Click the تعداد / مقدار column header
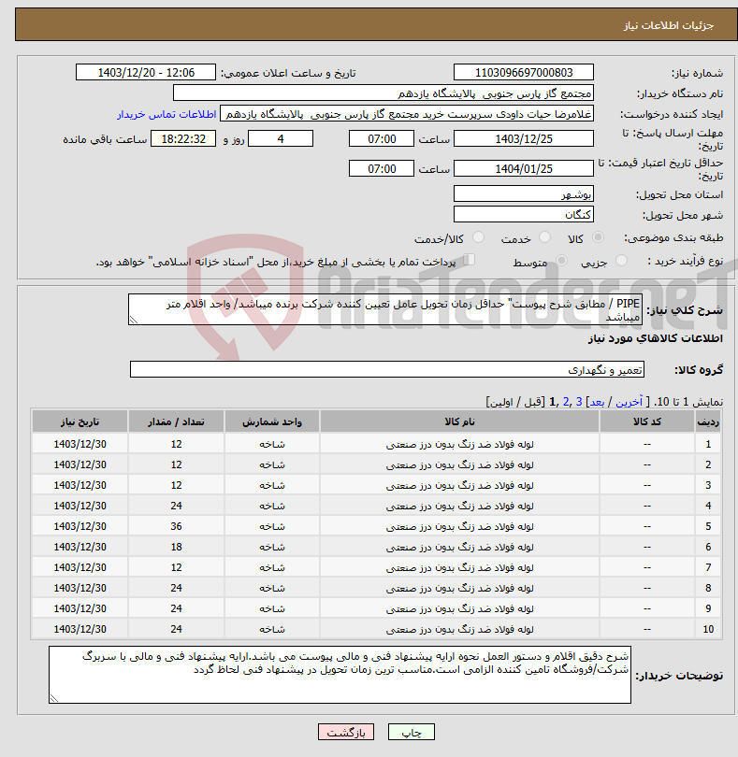 point(176,421)
